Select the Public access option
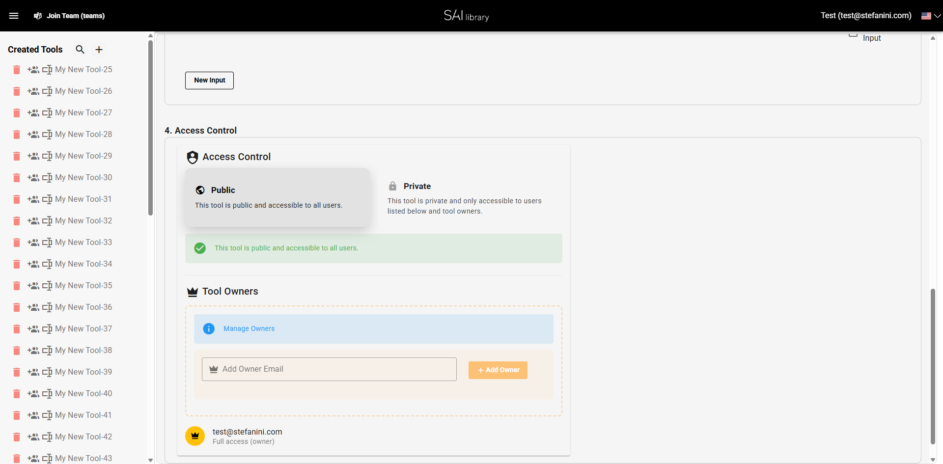The image size is (943, 464). 277,197
